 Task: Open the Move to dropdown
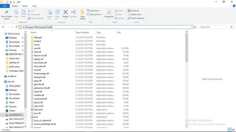coord(50,15)
